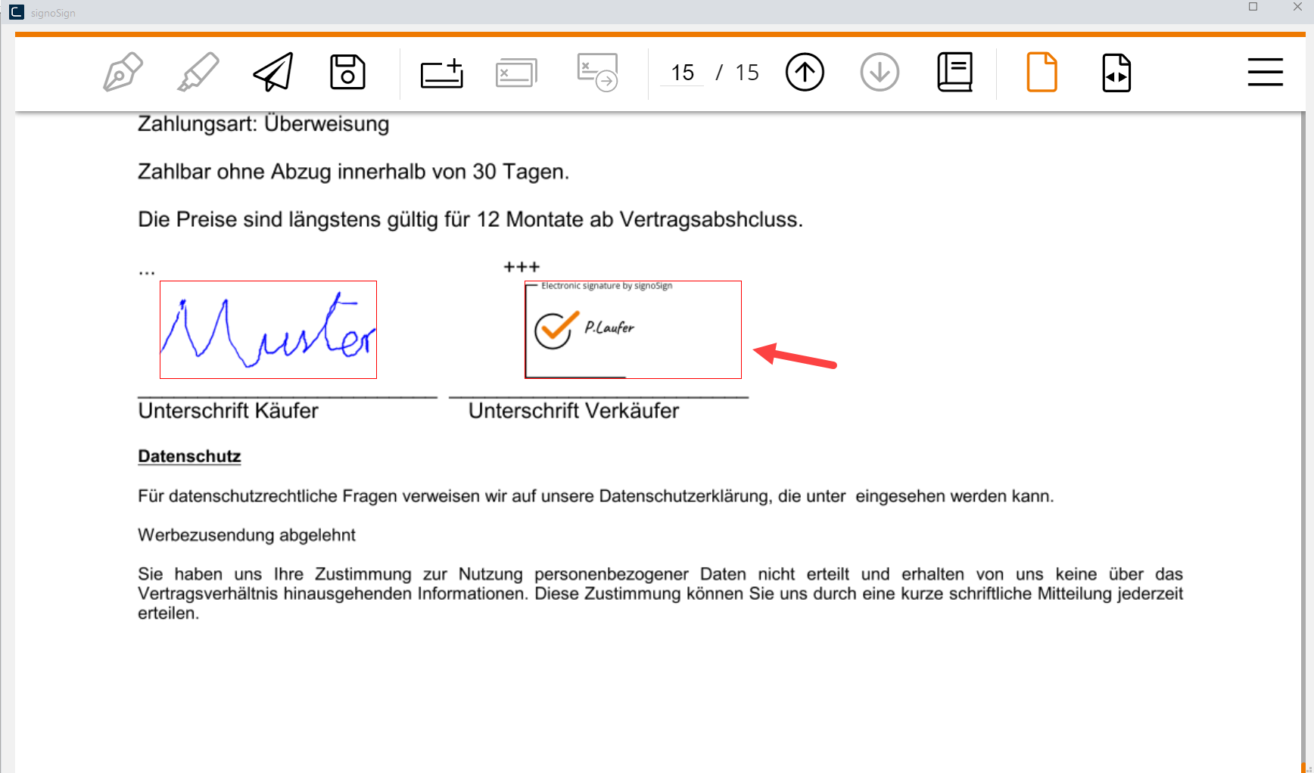Click the greyed-out delete signature field icon
The height and width of the screenshot is (773, 1314).
tap(516, 73)
